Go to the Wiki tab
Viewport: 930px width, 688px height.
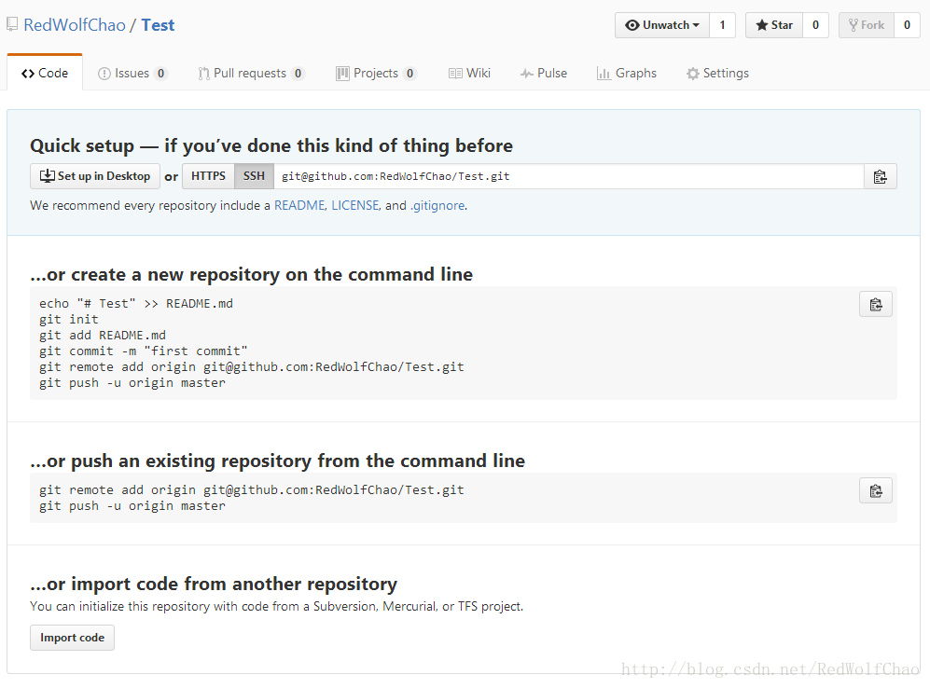click(x=470, y=73)
